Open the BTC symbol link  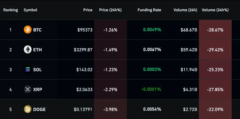(38, 30)
